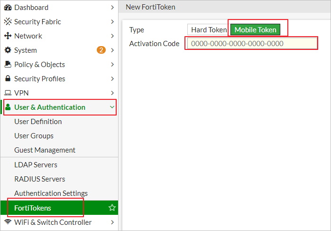Click the Activation Code input field
This screenshot has height=231, width=331.
coord(252,43)
